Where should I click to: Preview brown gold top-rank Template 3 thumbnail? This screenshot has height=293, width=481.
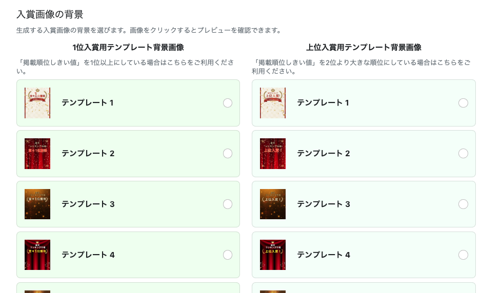click(273, 204)
